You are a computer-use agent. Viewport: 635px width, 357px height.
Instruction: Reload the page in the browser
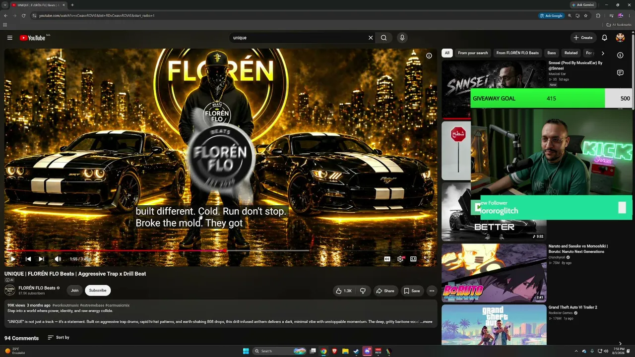[23, 16]
